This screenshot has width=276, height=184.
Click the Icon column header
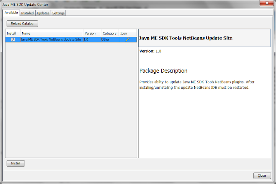pos(128,33)
